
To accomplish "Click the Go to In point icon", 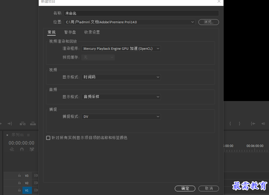I will (x=253, y=123).
